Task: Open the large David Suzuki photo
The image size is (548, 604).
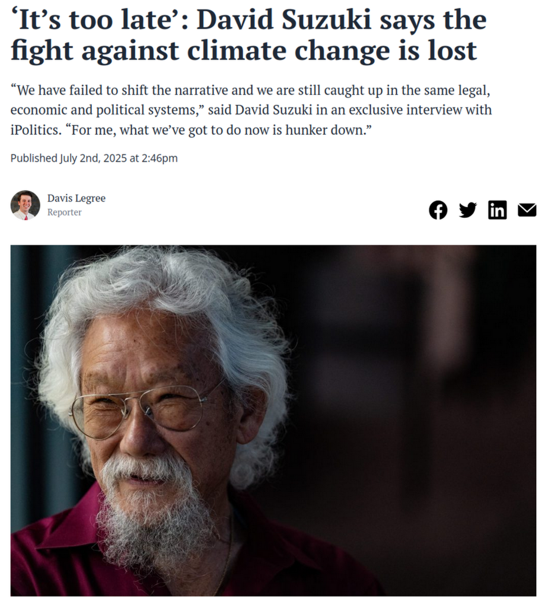Action: click(x=273, y=421)
